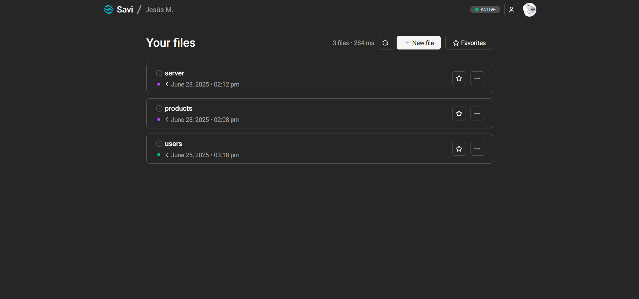639x299 pixels.
Task: Open the profile avatar picture
Action: [529, 10]
